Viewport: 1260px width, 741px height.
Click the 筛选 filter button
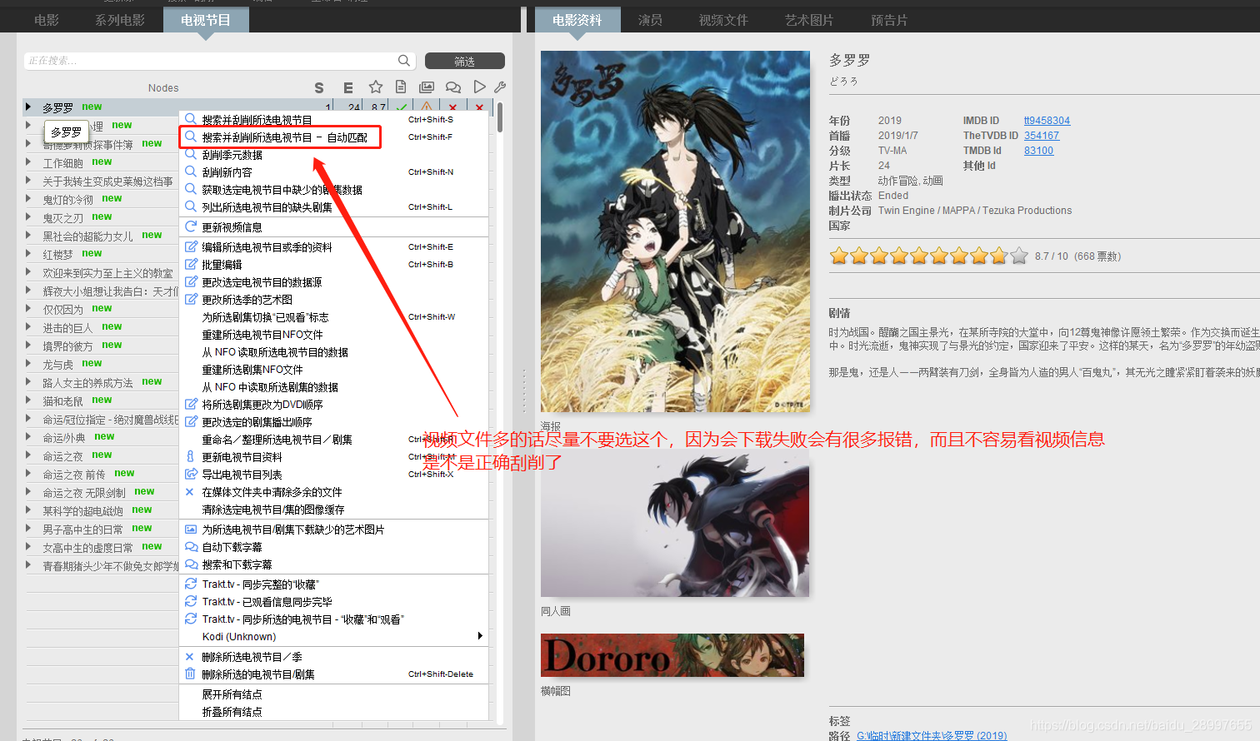click(465, 61)
